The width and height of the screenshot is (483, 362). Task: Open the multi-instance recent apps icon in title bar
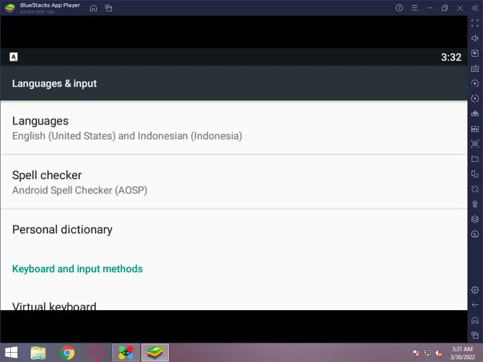tap(108, 8)
